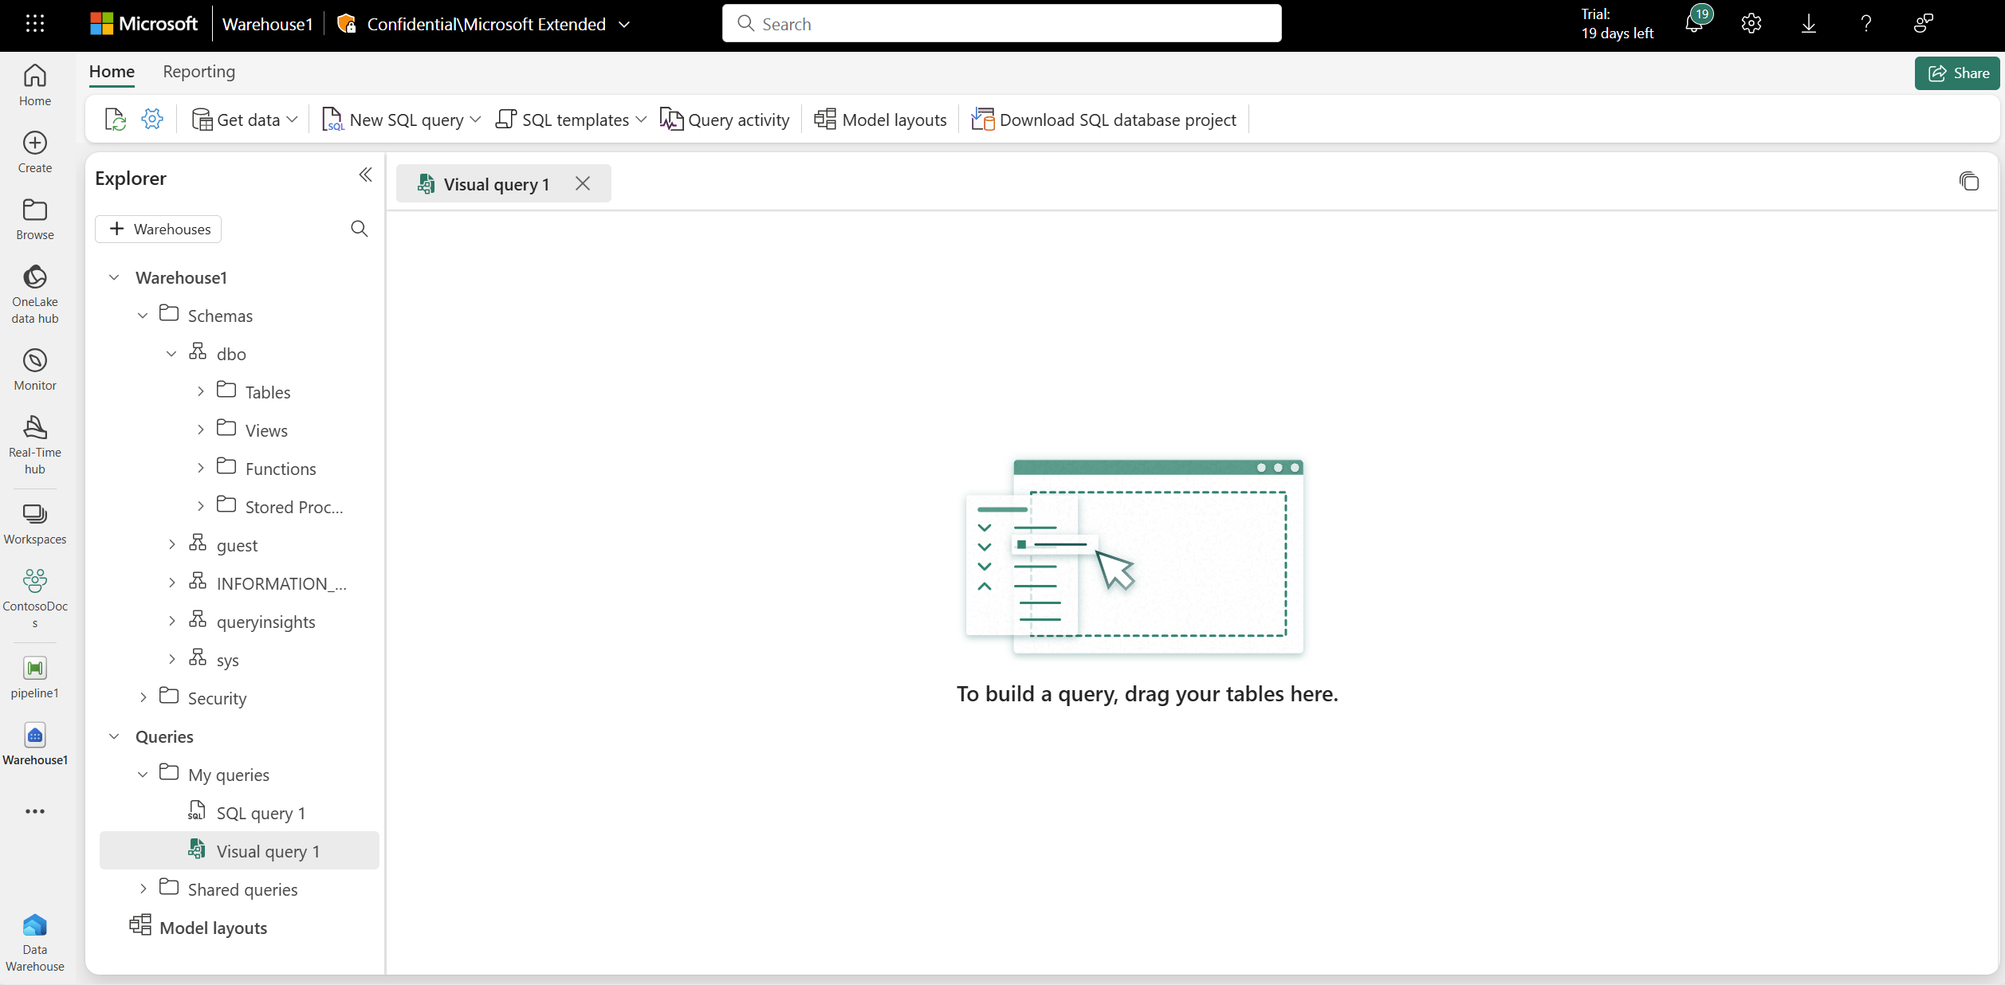Click the Monitor sidebar icon
This screenshot has width=2005, height=985.
pyautogui.click(x=35, y=369)
